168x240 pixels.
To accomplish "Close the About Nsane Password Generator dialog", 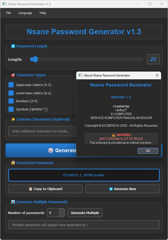I will click(157, 75).
